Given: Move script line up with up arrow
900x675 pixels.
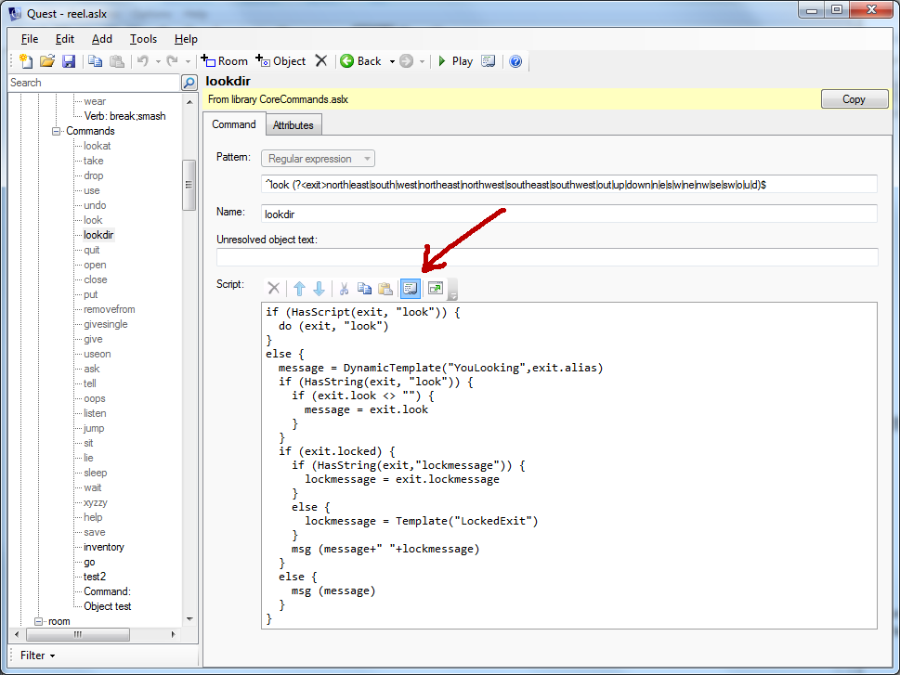Looking at the screenshot, I should (x=299, y=289).
